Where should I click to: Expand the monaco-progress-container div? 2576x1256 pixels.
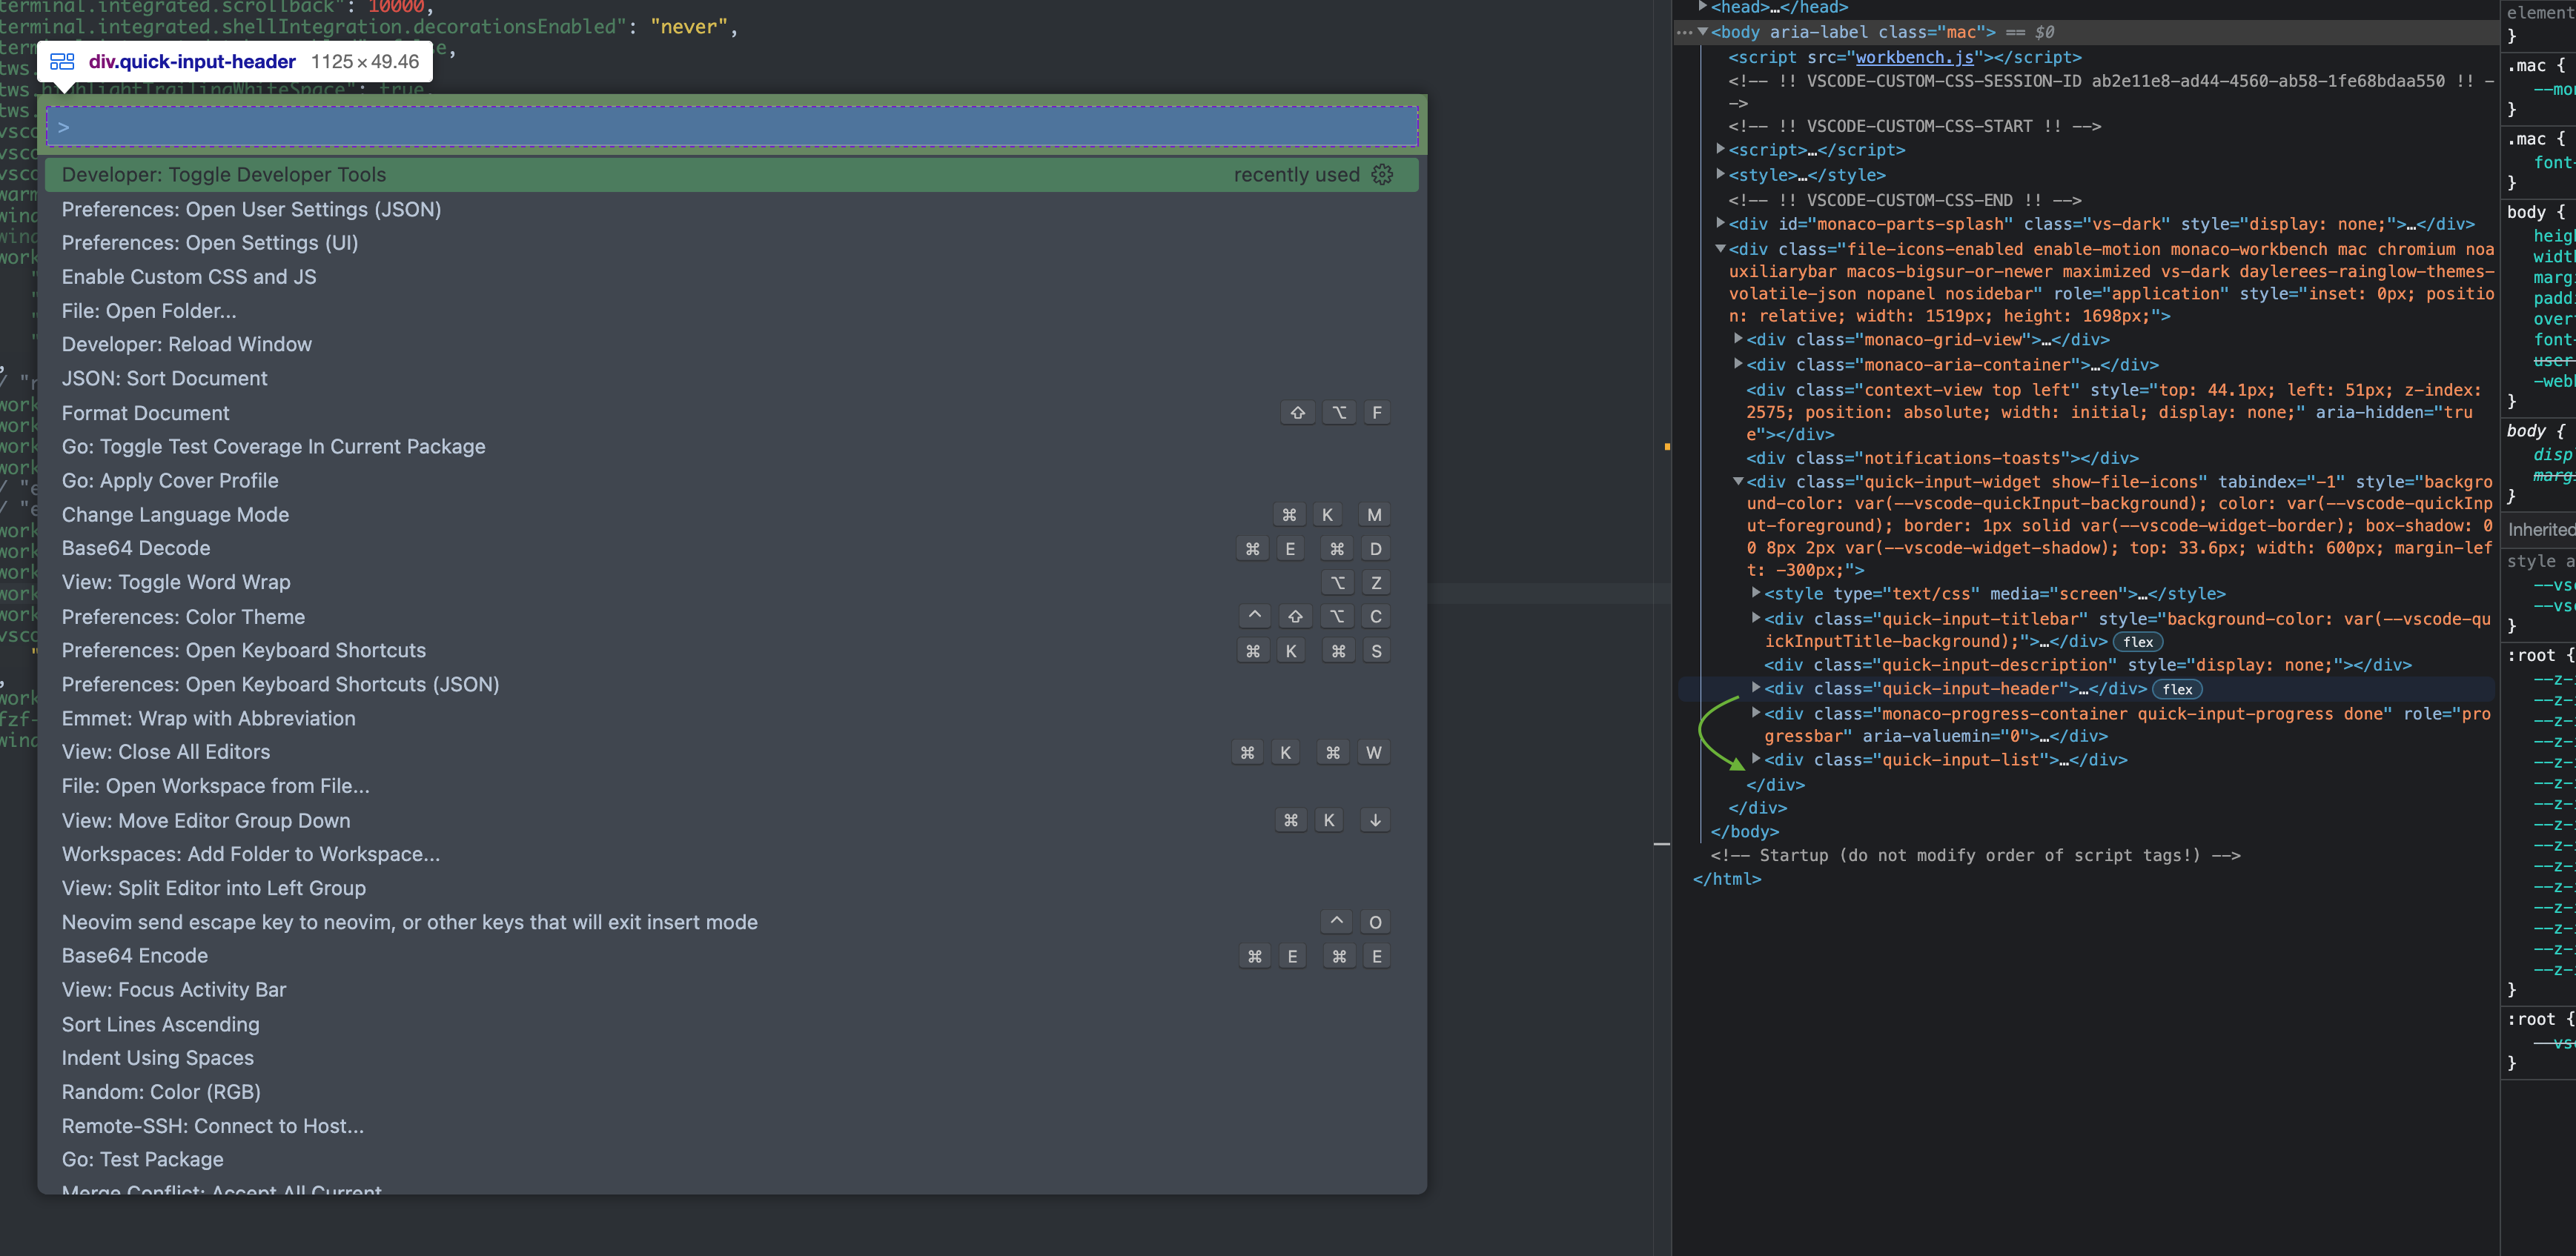pyautogui.click(x=1757, y=714)
